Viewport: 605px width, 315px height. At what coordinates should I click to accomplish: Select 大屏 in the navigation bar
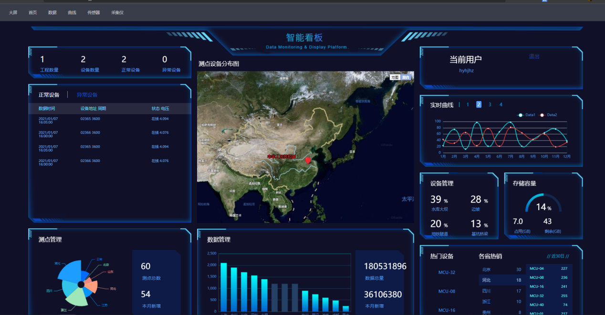(13, 12)
